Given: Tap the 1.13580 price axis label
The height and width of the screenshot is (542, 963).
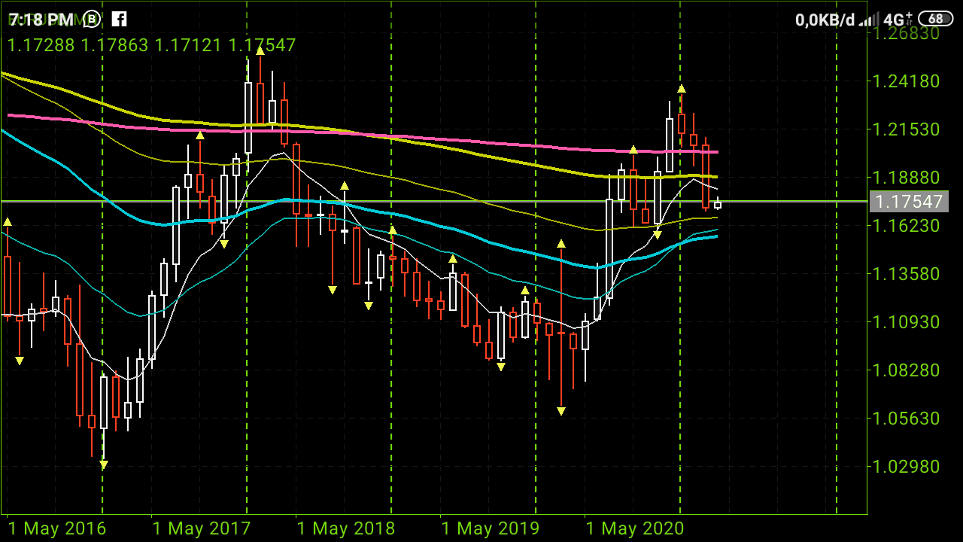Looking at the screenshot, I should coord(907,274).
